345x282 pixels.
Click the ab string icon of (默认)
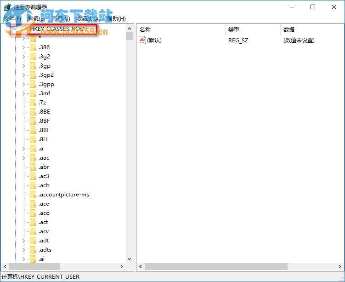pyautogui.click(x=142, y=40)
